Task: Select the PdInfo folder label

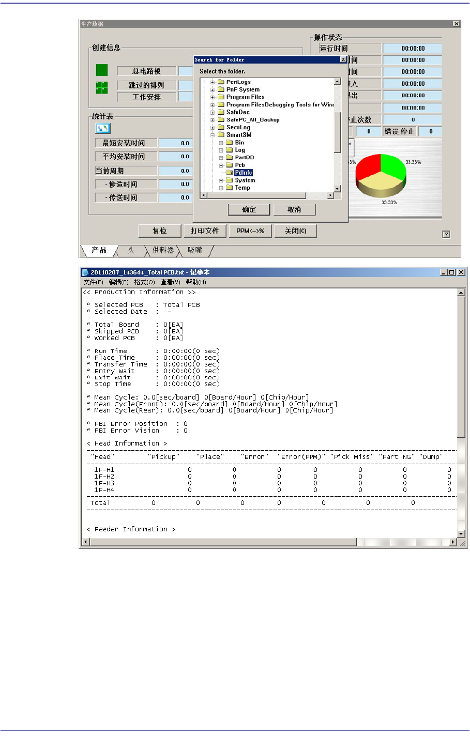Action: pos(244,173)
